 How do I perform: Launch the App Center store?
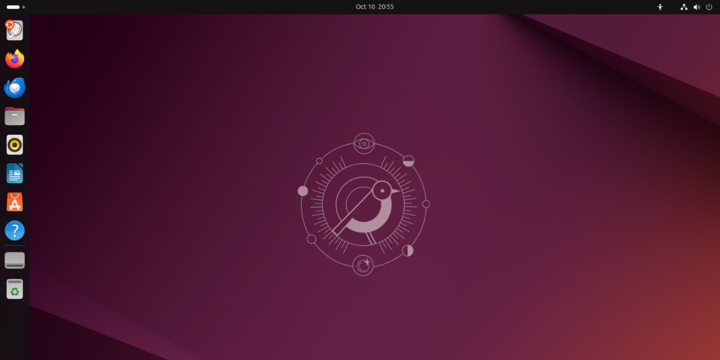pos(14,202)
